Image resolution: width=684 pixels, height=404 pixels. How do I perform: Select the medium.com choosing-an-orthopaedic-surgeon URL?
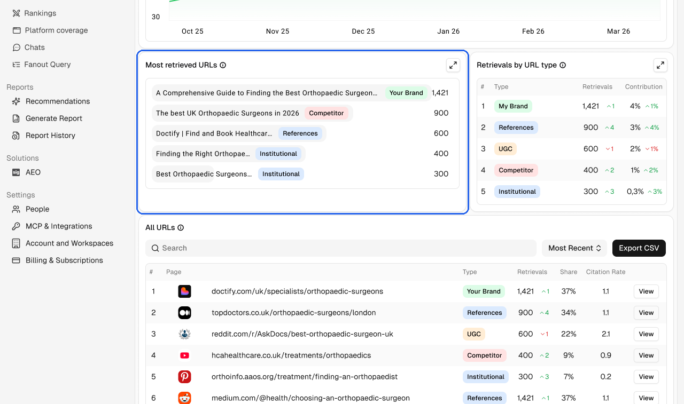point(310,398)
